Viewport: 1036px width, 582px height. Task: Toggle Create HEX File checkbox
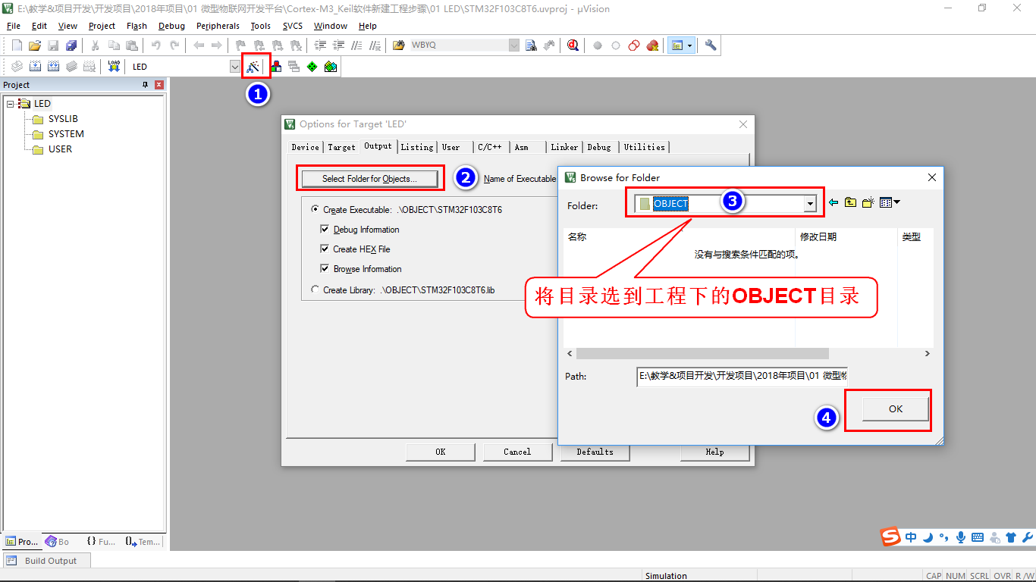[325, 249]
